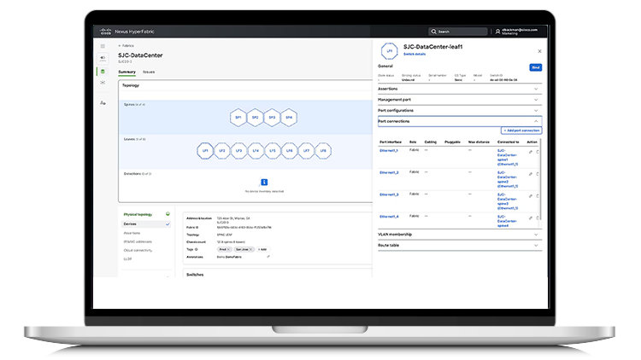Close the SJC-DataCenter-leaf1 detail panel
The image size is (641, 360).
pyautogui.click(x=539, y=51)
